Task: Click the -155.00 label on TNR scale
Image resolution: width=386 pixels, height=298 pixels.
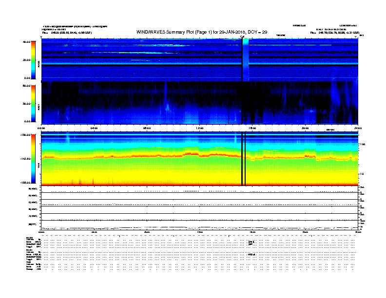Action: pos(25,183)
